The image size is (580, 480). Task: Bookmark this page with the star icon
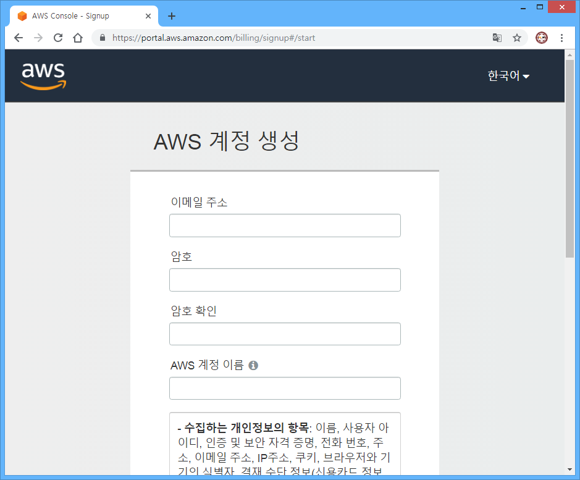tap(517, 38)
